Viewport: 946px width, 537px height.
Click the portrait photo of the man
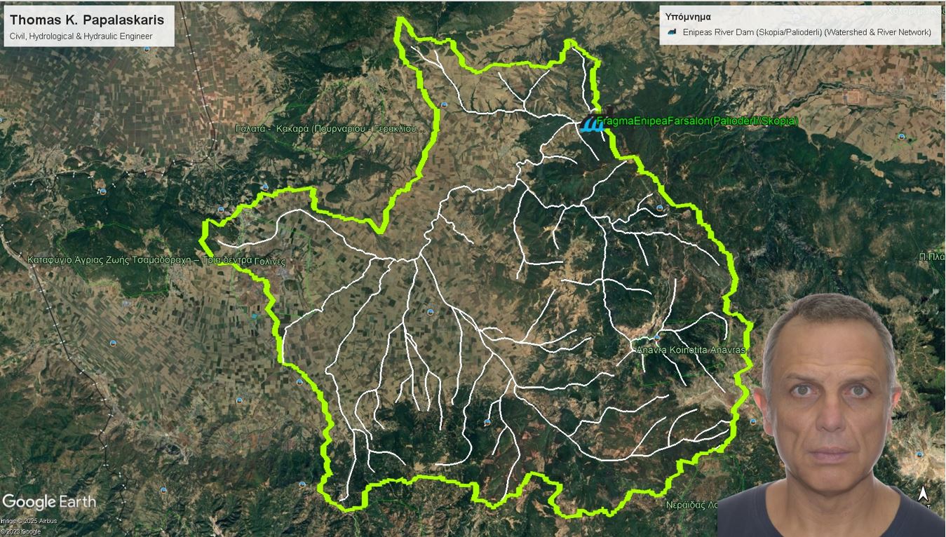coord(831,415)
